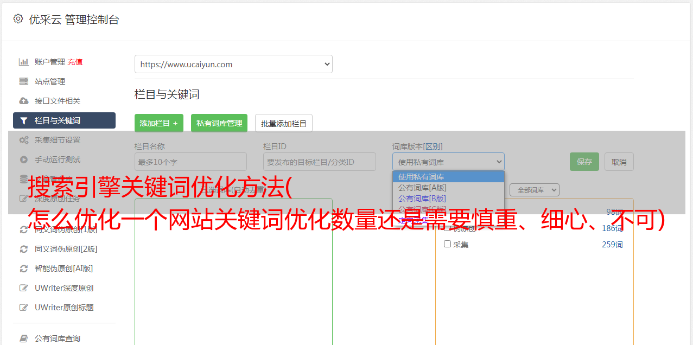Click inside the green-bordered keyword text area

233,271
